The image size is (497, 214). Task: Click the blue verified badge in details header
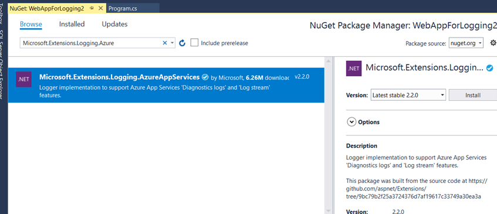click(490, 68)
